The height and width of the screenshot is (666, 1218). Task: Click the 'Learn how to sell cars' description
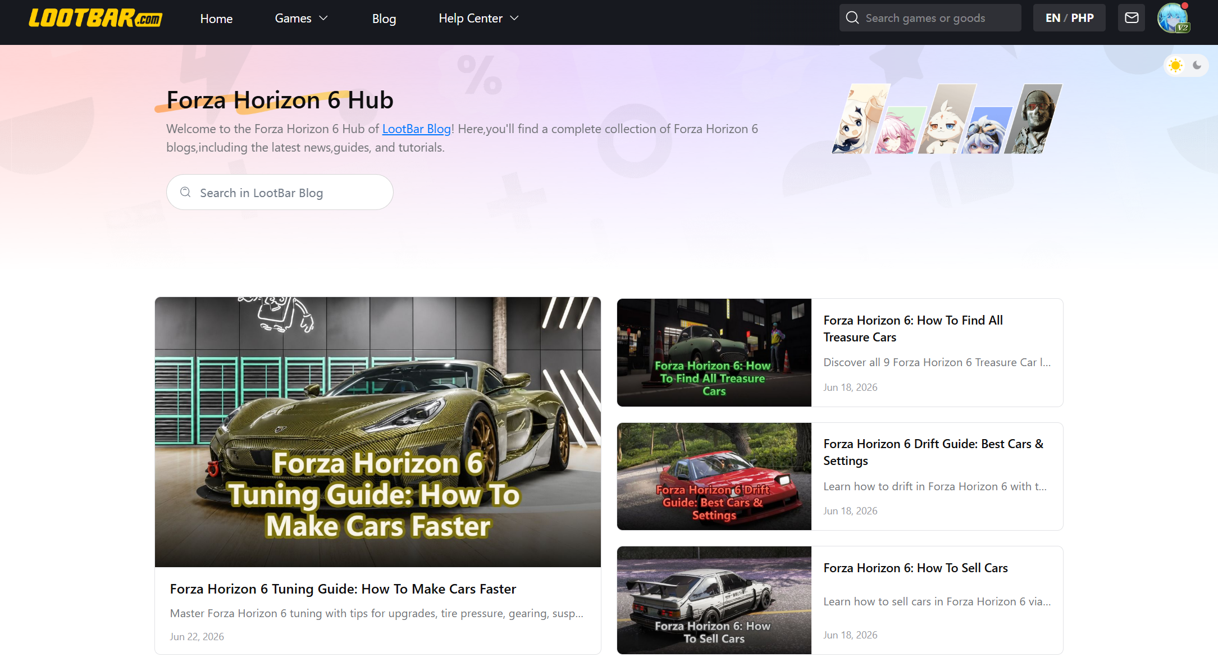[x=937, y=602]
